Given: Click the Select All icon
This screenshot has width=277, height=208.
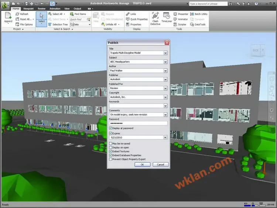Looking at the screenshot, I should 50,14.
